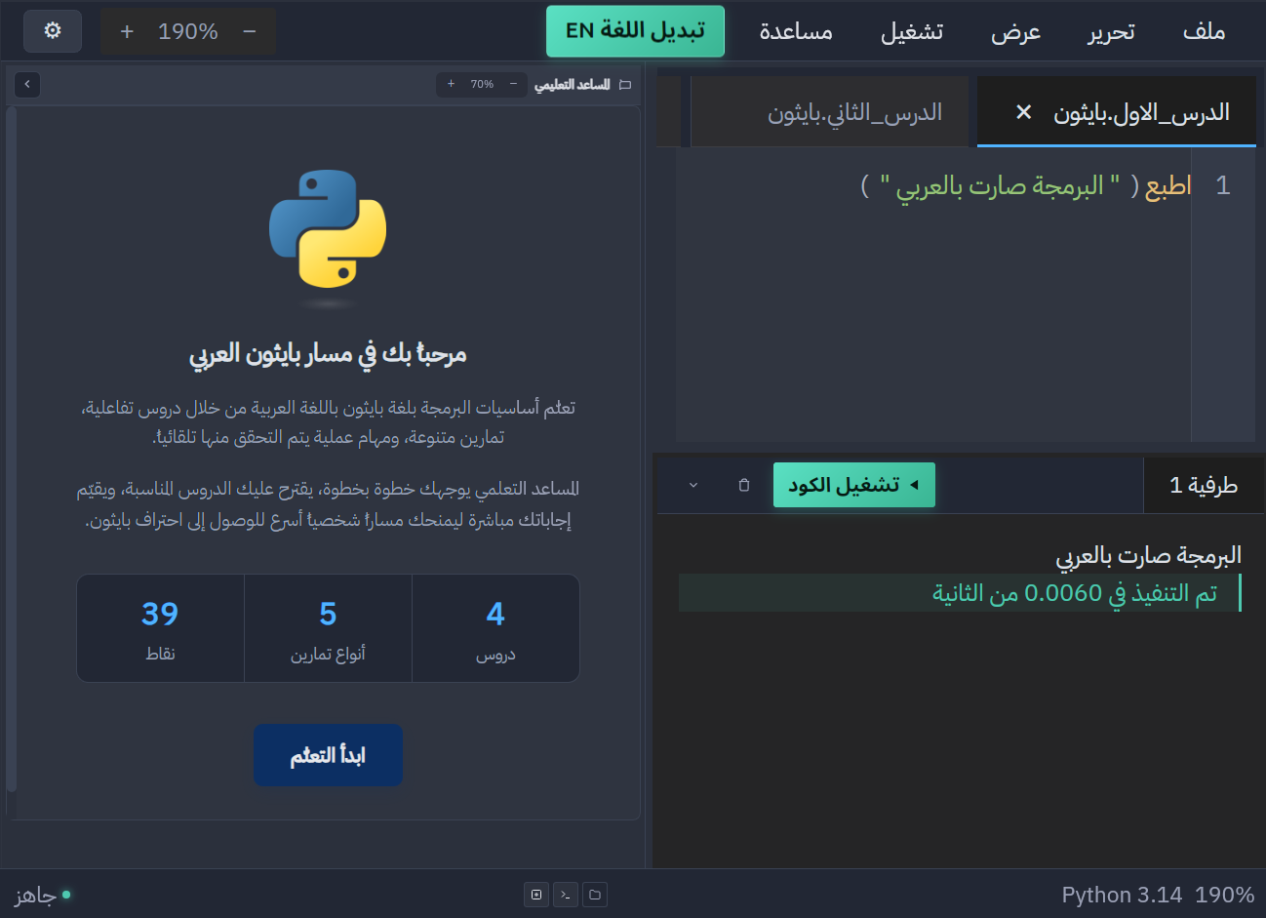This screenshot has width=1266, height=918.
Task: Switch to the الدرس_الثاني.بايثون tab
Action: (830, 112)
